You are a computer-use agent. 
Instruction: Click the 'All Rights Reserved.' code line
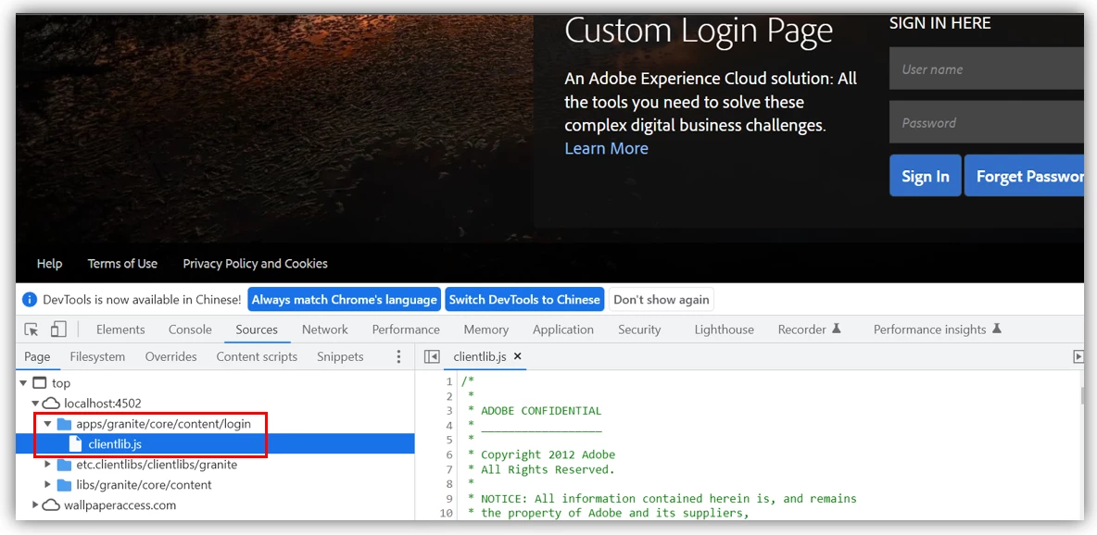548,469
